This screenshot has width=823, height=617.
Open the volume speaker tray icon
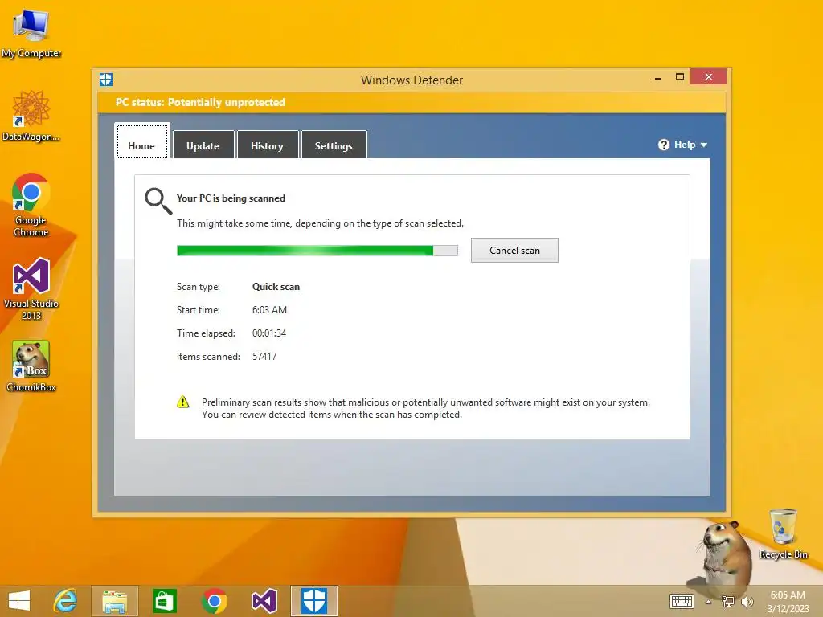747,601
